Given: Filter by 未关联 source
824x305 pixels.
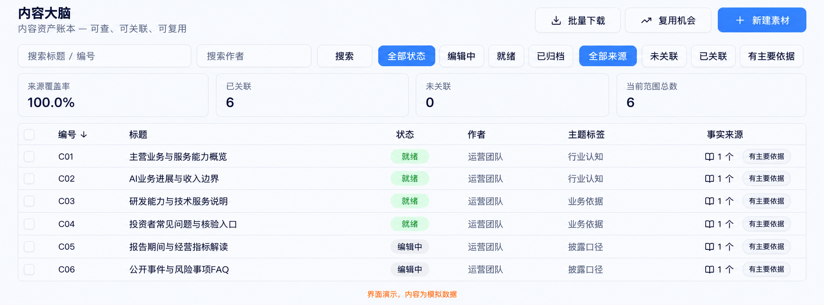Looking at the screenshot, I should [664, 56].
